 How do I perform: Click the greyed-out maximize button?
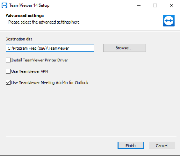tap(155, 6)
